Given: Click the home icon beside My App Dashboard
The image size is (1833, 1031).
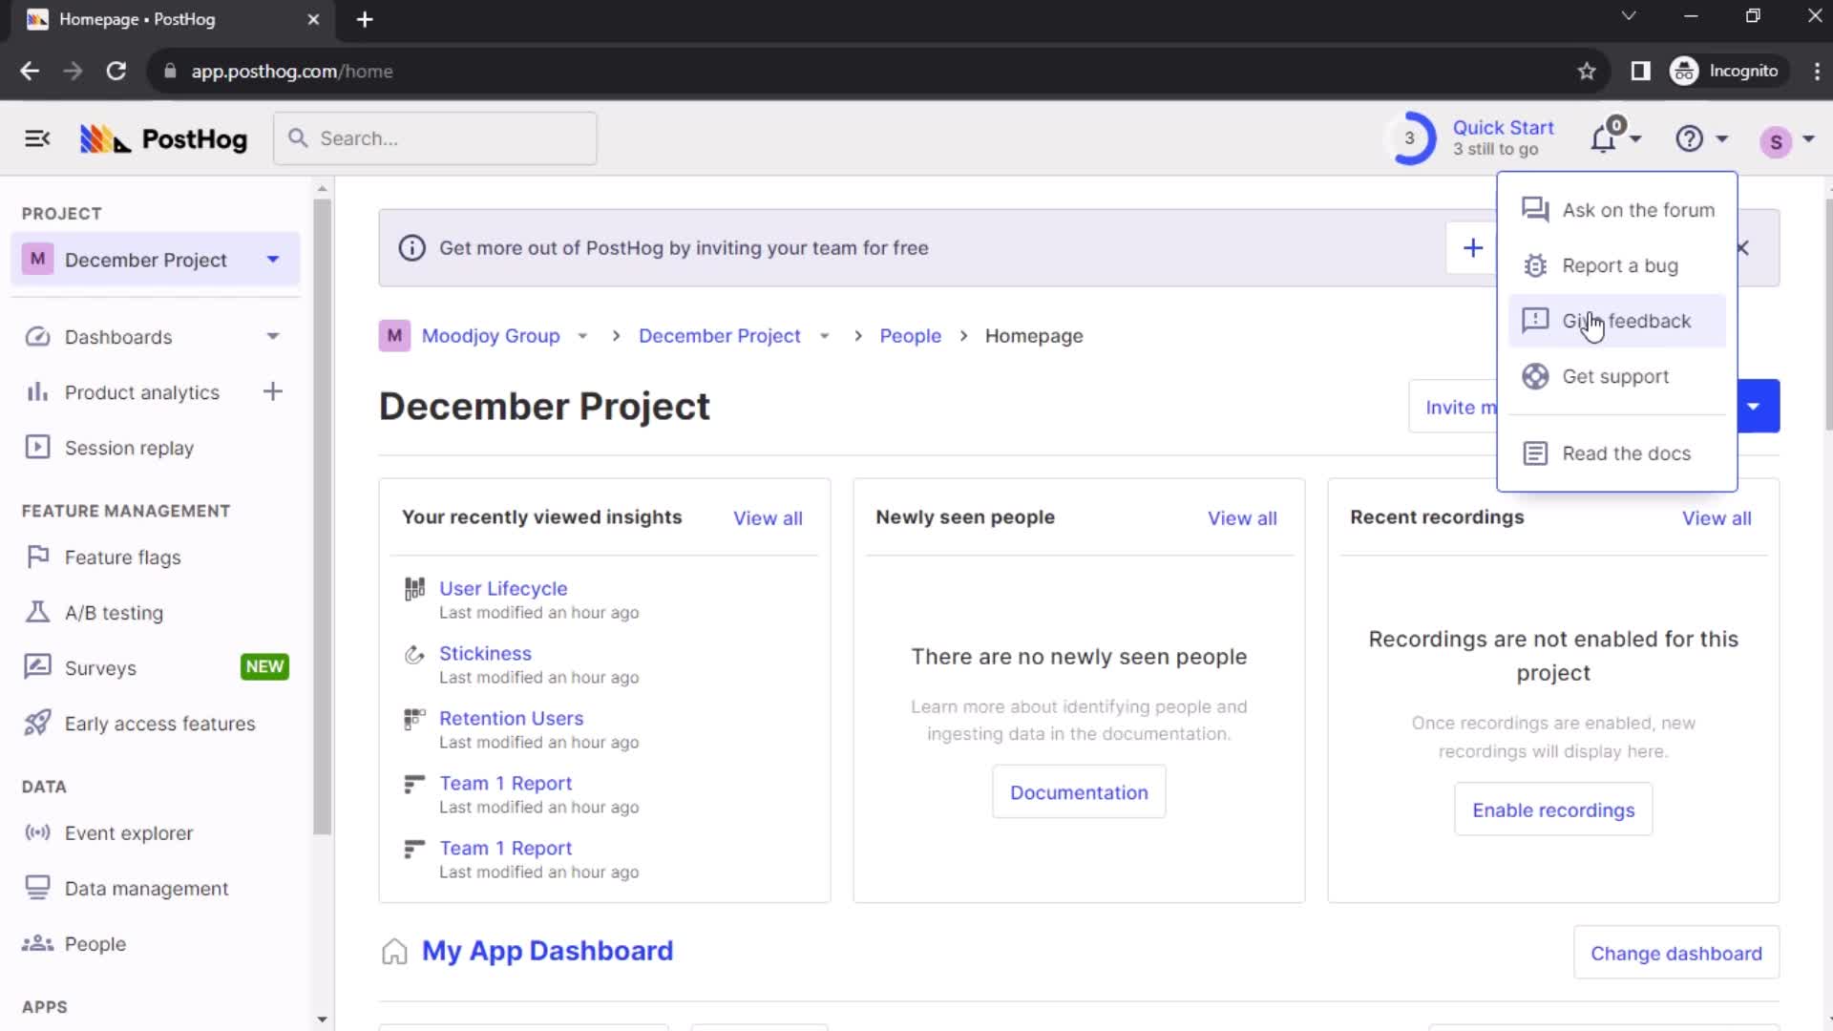Looking at the screenshot, I should tap(394, 952).
